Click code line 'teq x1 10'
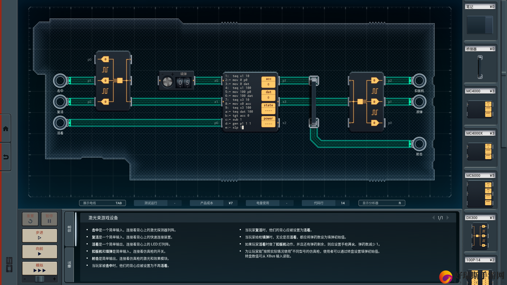This screenshot has height=285, width=507. [241, 76]
